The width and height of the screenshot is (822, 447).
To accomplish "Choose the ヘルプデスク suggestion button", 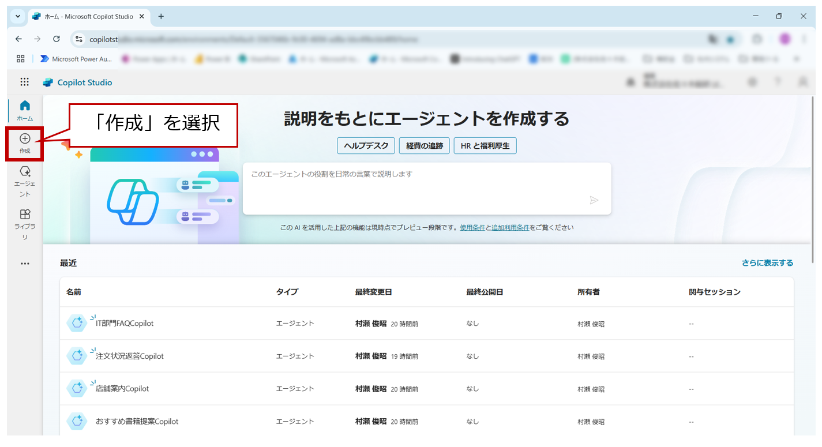I will click(366, 146).
